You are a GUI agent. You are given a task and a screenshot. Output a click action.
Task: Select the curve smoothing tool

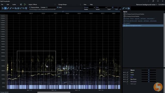pos(21,8)
